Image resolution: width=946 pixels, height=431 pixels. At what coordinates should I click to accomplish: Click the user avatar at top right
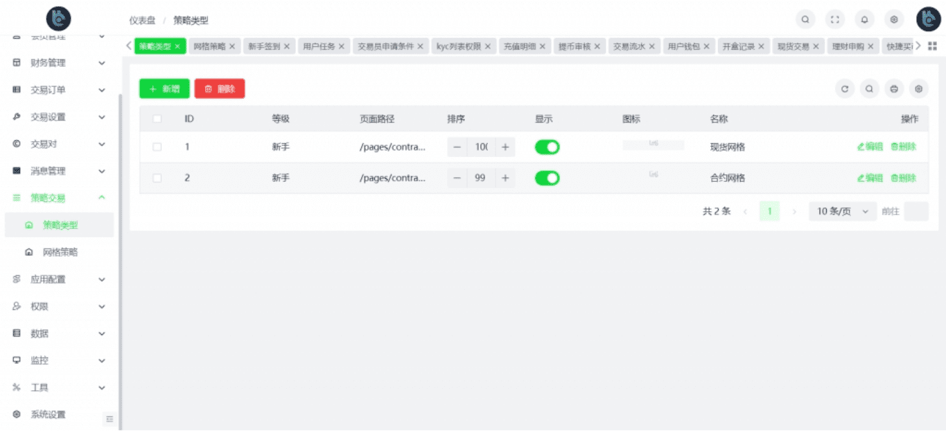tap(928, 19)
